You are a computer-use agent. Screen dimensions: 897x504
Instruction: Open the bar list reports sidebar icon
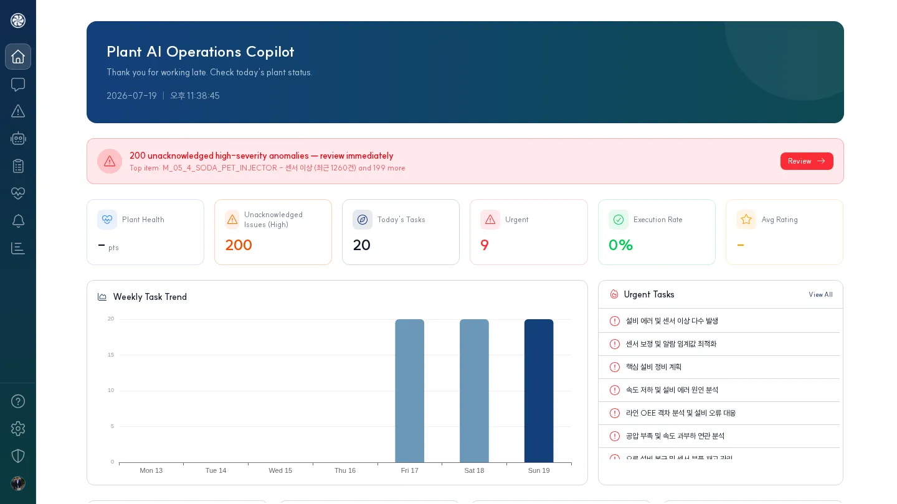click(18, 248)
